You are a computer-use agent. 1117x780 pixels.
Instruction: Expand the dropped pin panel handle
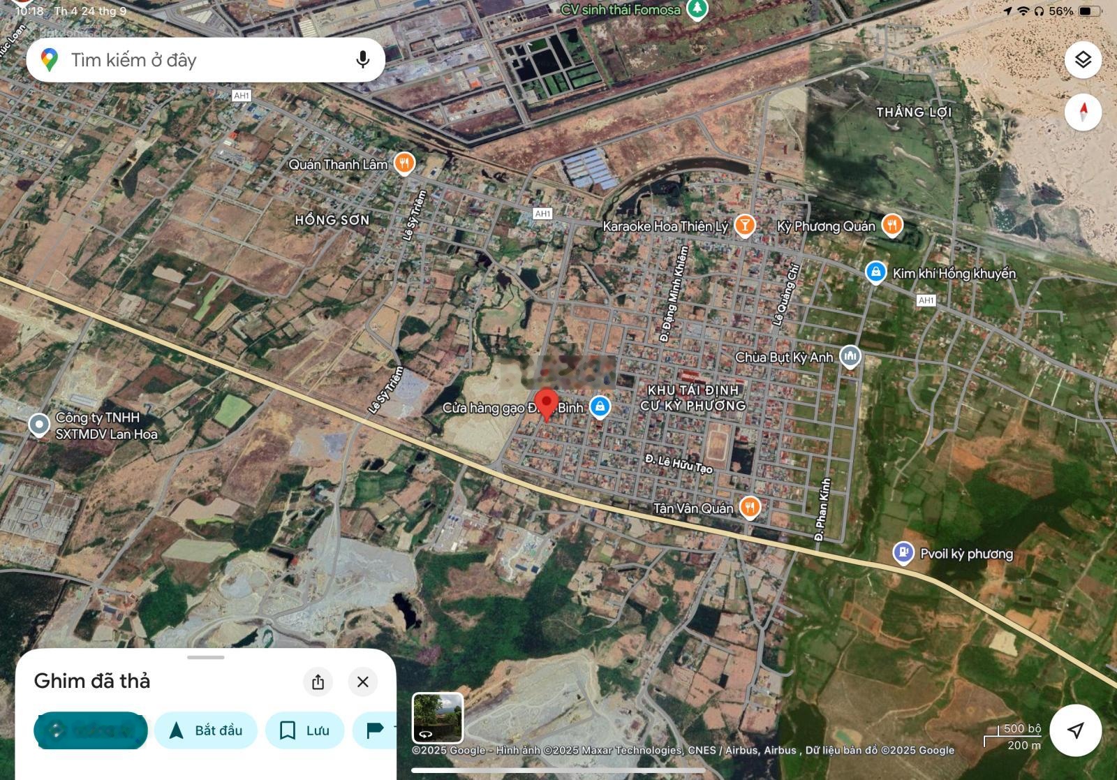[206, 657]
